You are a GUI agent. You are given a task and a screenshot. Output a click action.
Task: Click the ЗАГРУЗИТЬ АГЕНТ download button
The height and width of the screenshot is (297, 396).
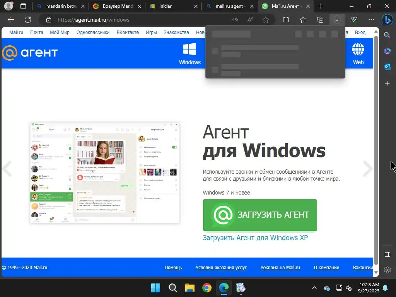pos(260,215)
